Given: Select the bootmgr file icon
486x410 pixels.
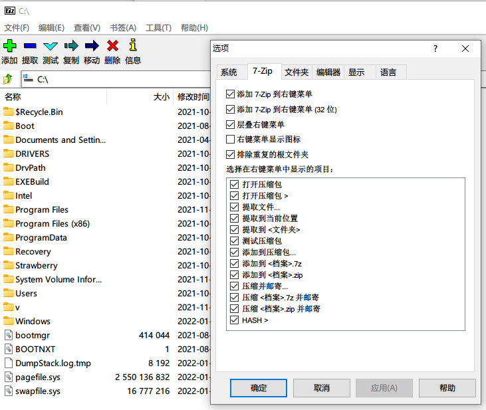Looking at the screenshot, I should pos(9,335).
